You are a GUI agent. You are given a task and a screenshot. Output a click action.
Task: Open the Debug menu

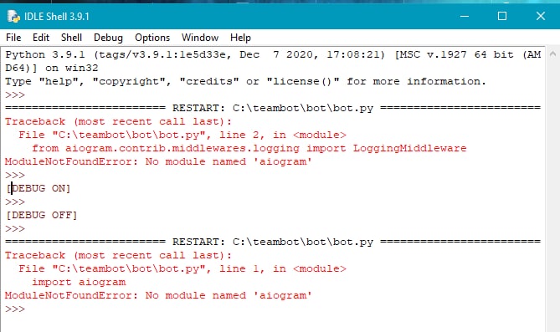point(108,38)
